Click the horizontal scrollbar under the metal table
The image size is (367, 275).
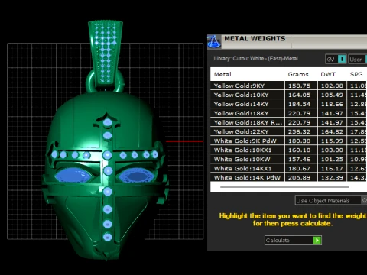284,187
